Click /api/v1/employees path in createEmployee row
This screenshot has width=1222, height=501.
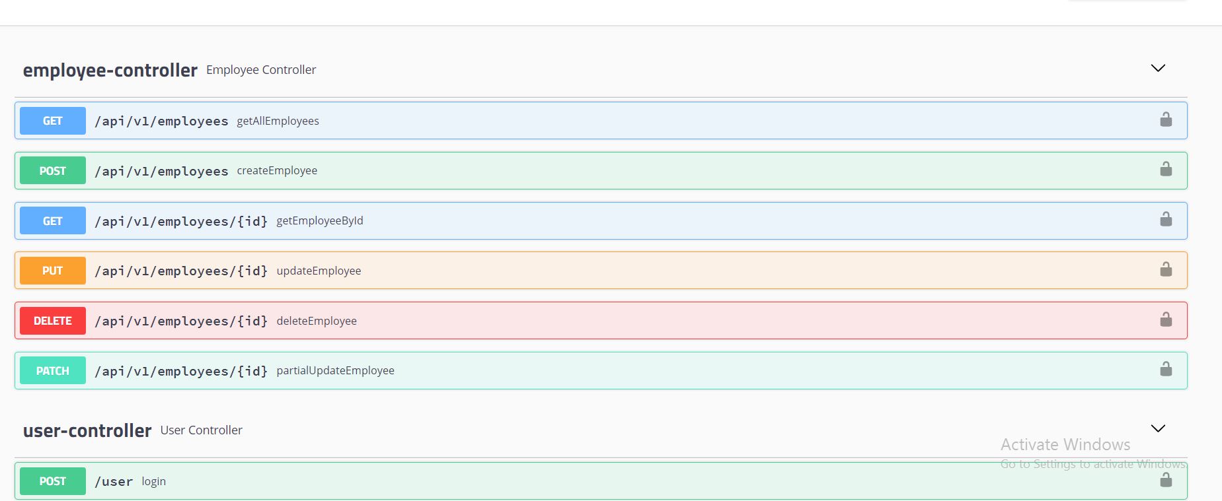[161, 171]
